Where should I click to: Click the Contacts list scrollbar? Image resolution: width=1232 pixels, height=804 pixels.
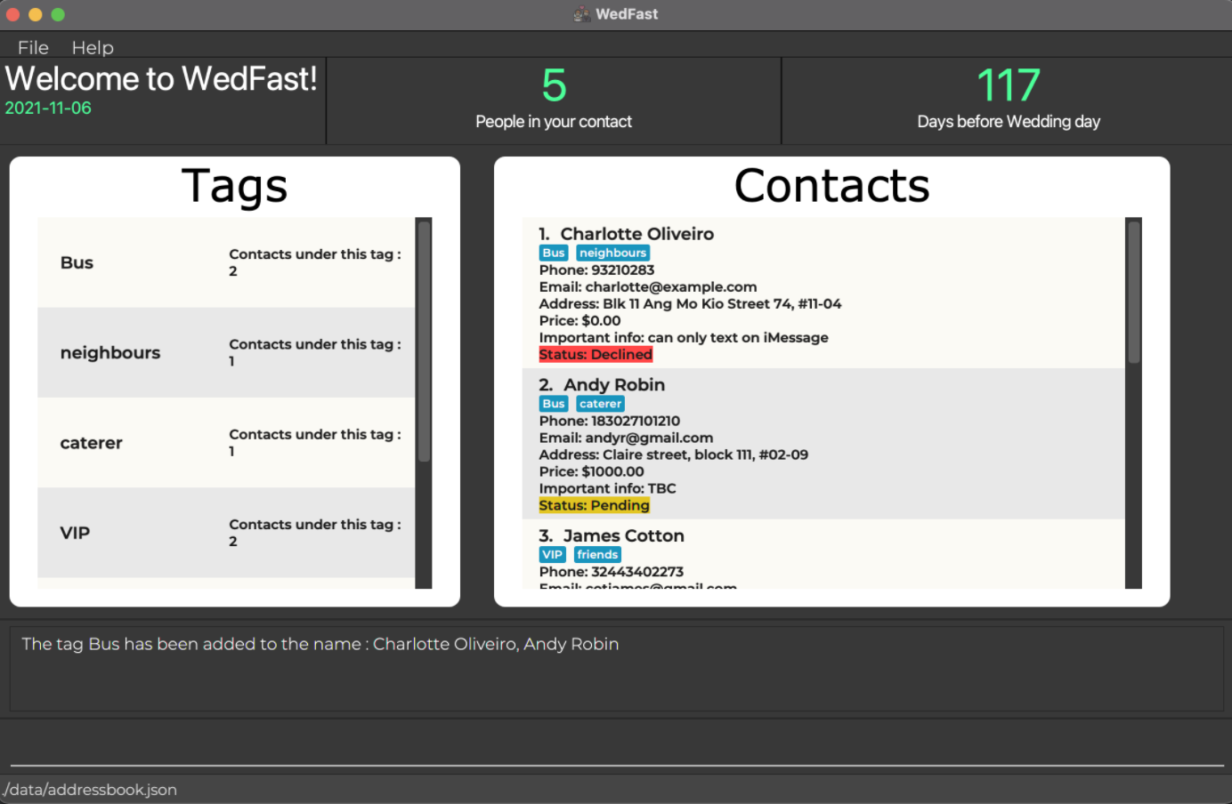pos(1134,293)
